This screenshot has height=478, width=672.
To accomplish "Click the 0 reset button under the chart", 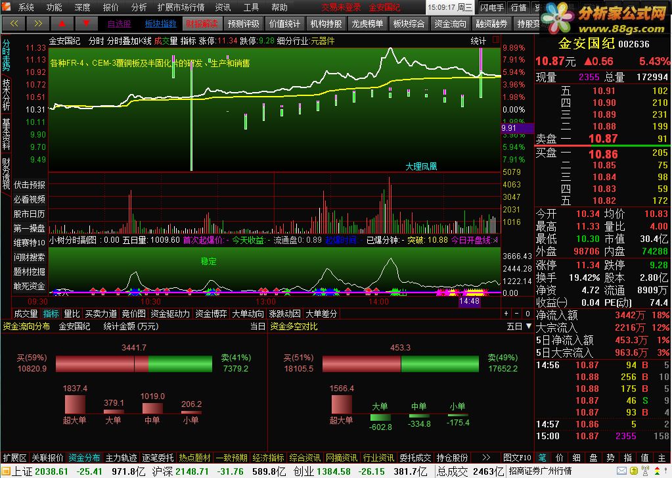I will (x=527, y=314).
